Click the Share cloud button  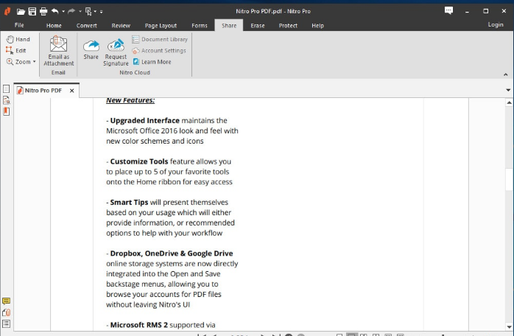click(91, 49)
